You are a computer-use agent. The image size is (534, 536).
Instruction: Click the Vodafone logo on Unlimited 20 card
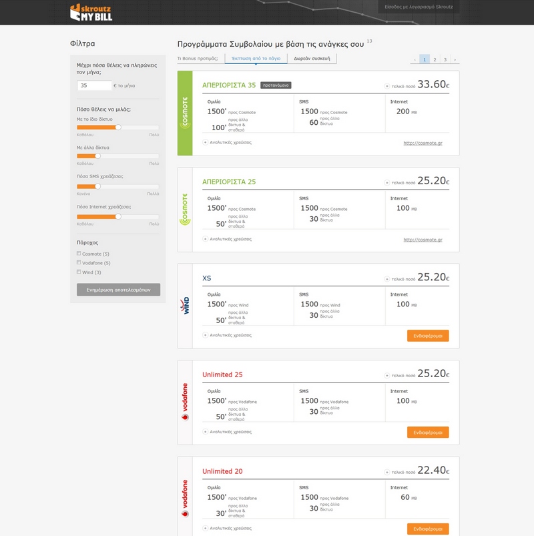pyautogui.click(x=185, y=499)
